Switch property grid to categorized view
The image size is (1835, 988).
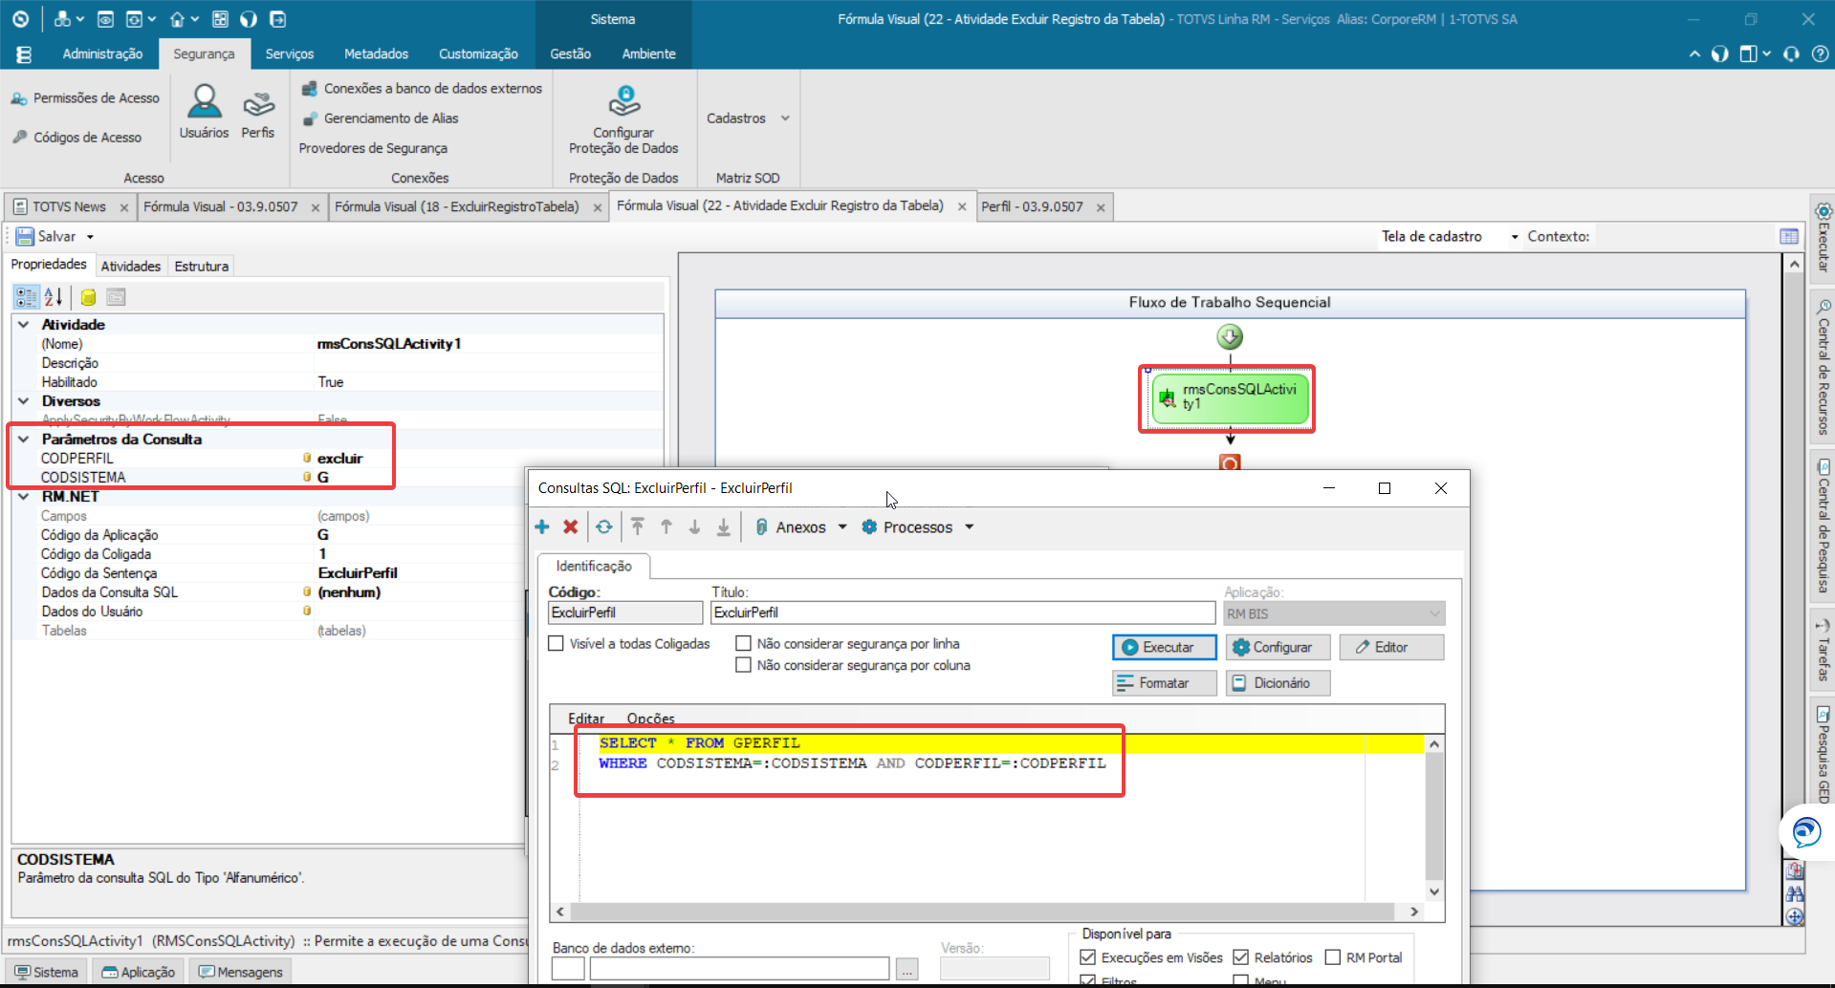click(26, 297)
